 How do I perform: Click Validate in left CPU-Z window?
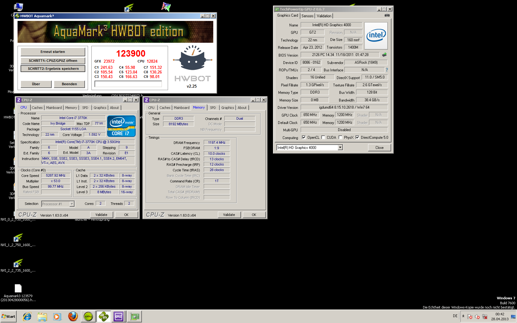point(101,215)
